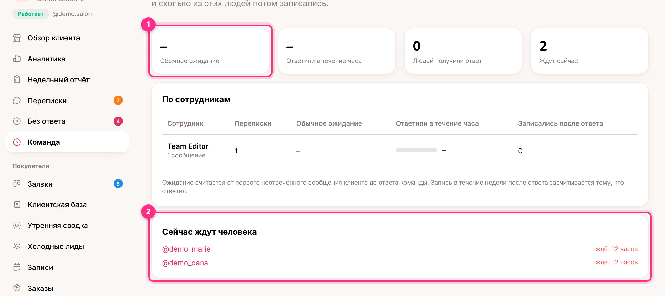665x296 pixels.
Task: Open the @demo_marie conversation link
Action: pyautogui.click(x=186, y=249)
